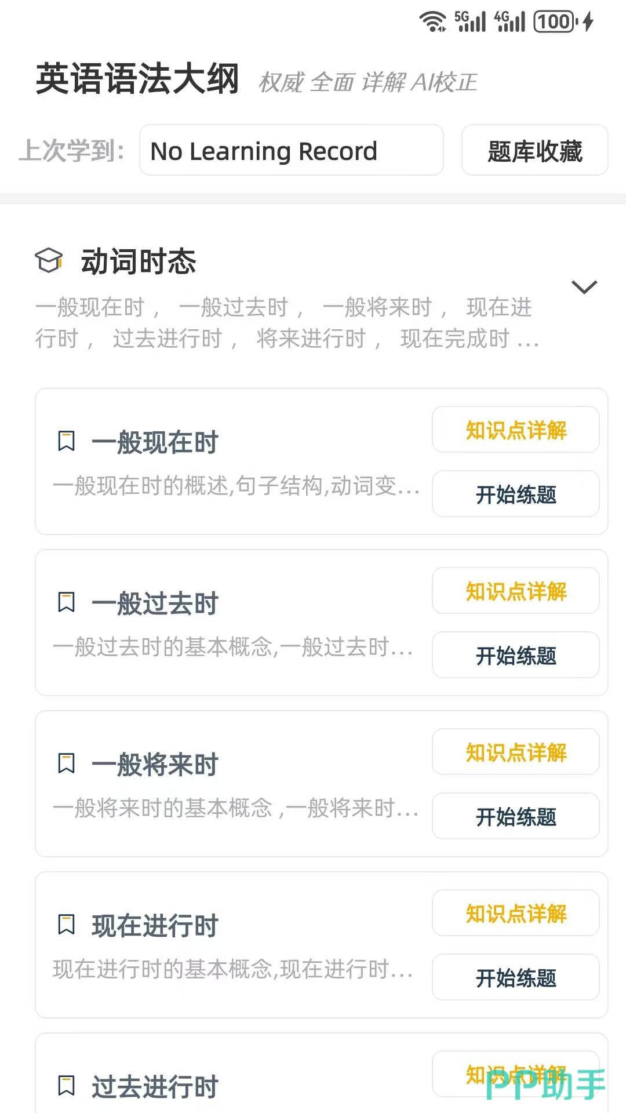This screenshot has width=626, height=1113.
Task: Tap the bookmark icon beside 过去进行时
Action: pos(67,1086)
